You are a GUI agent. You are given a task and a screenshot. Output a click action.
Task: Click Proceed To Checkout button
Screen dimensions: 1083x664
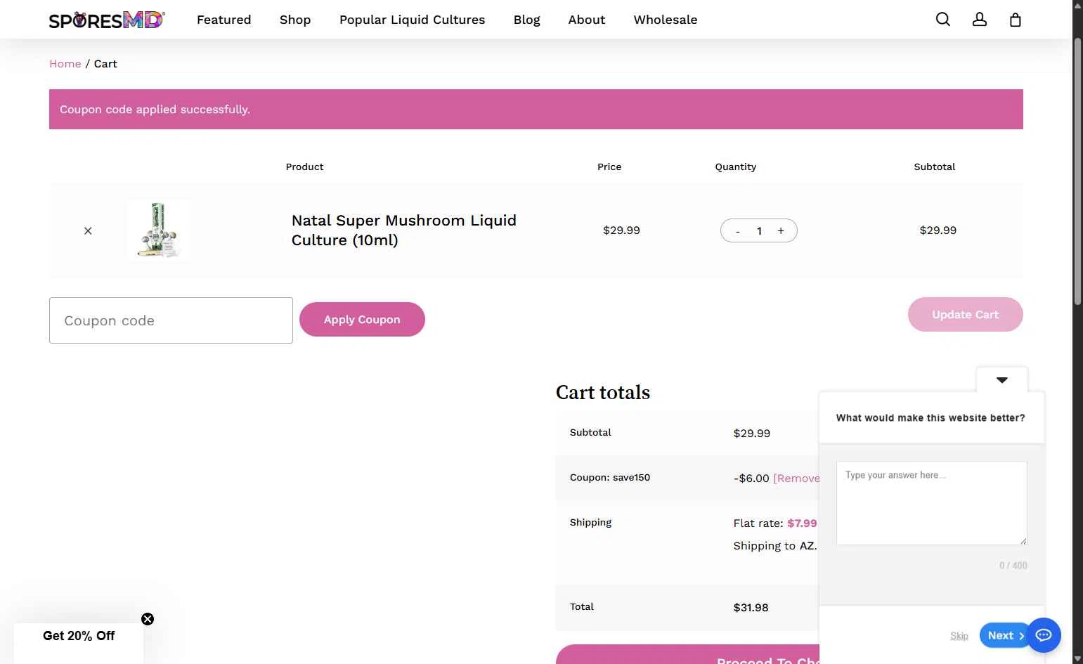pos(687,655)
